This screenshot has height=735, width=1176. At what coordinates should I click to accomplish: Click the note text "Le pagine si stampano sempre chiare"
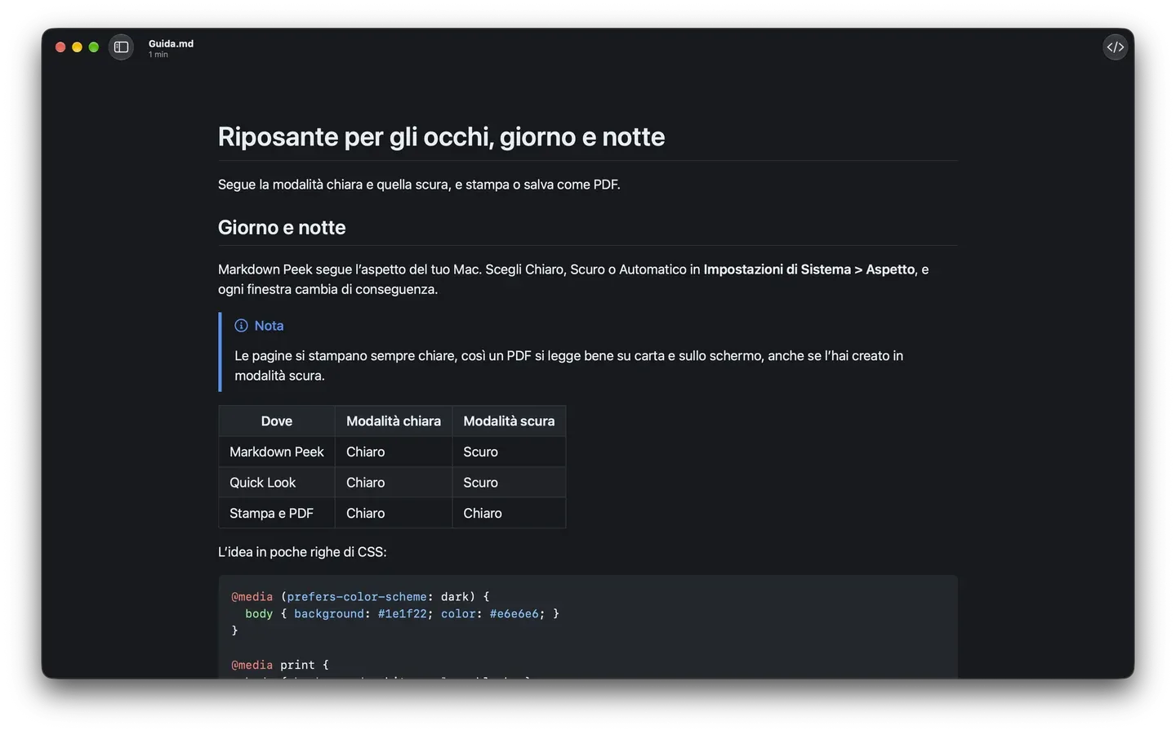345,356
